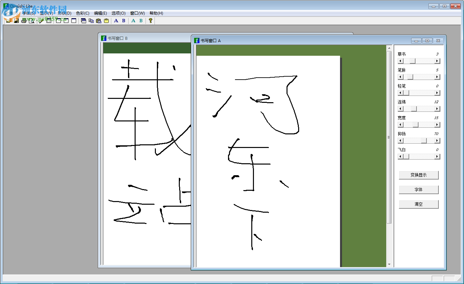Select the printer icon

24,21
